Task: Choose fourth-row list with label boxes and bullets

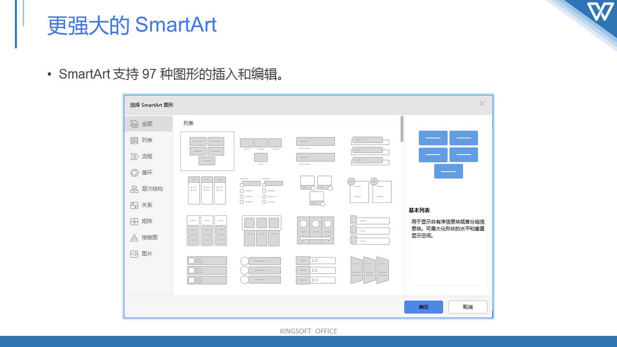Action: tap(316, 270)
